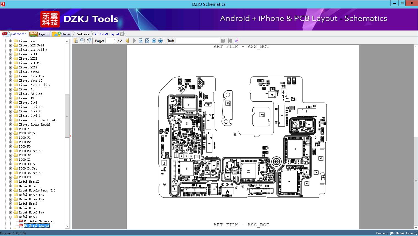Fit page to width icon
418x236 pixels.
pos(141,41)
